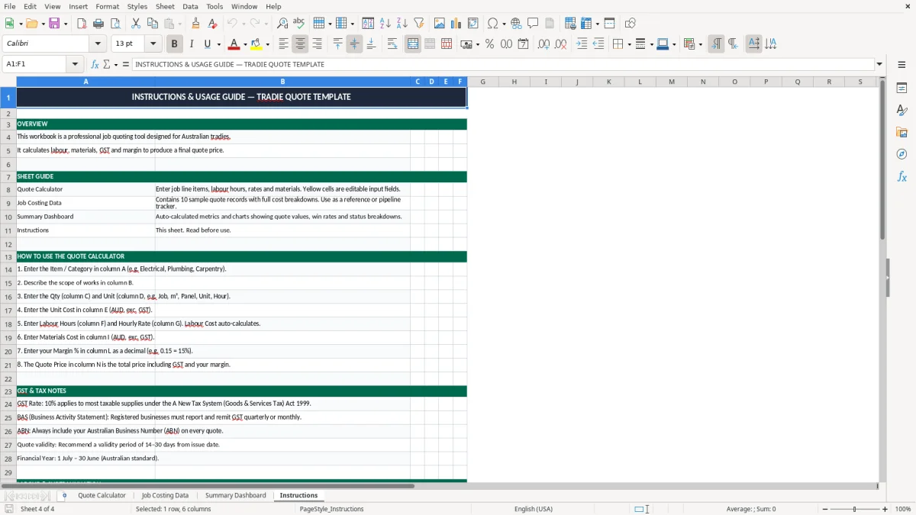916x515 pixels.
Task: Click the zoom slider handle
Action: pos(854,509)
